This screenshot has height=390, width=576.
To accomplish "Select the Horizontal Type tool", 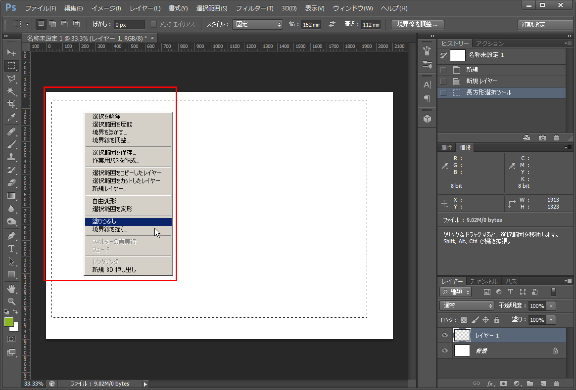I will [11, 248].
